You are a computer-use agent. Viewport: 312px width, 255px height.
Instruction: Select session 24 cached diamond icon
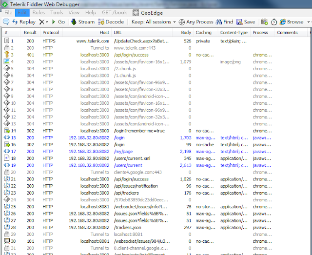[x=7, y=199]
